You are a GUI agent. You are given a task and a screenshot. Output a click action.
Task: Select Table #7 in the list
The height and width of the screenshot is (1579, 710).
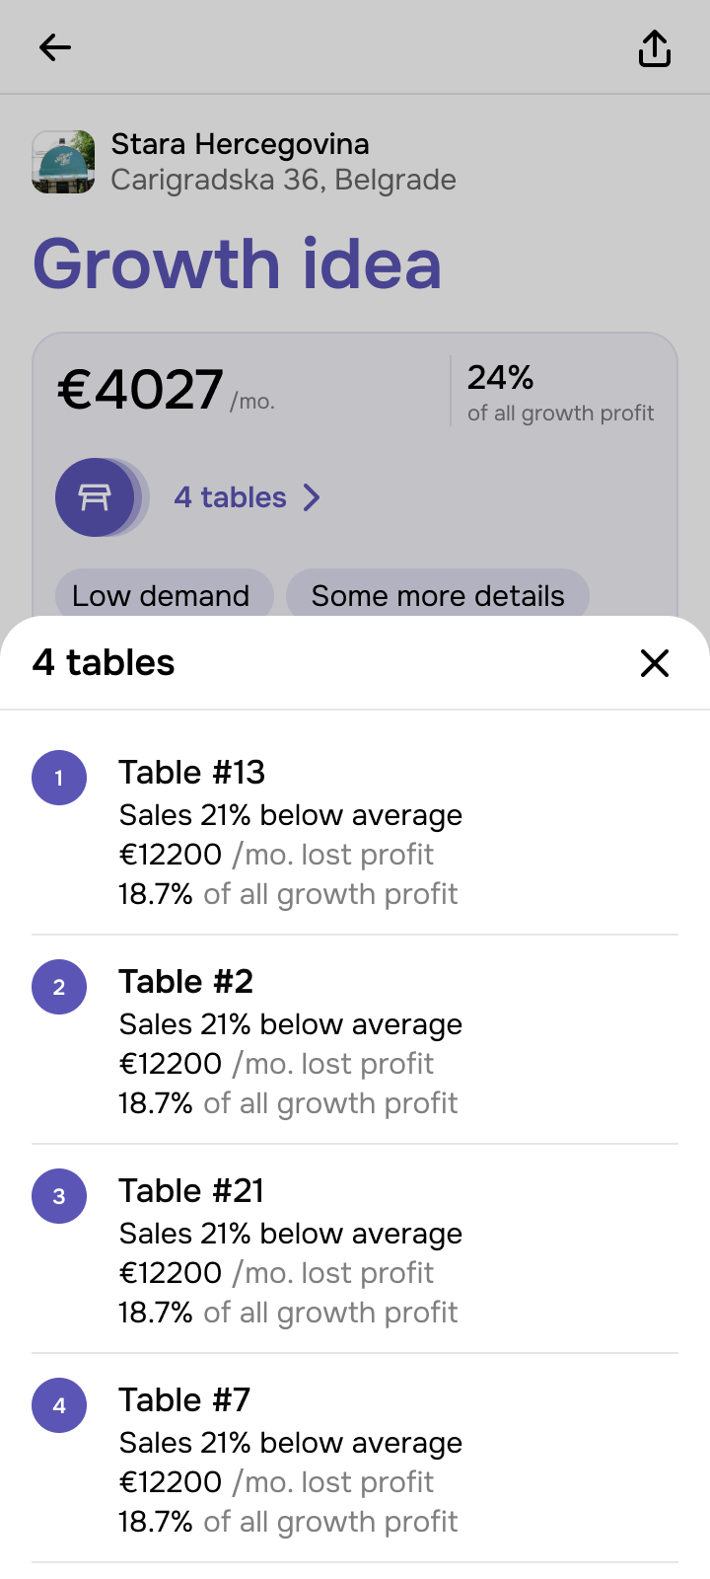coord(185,1400)
